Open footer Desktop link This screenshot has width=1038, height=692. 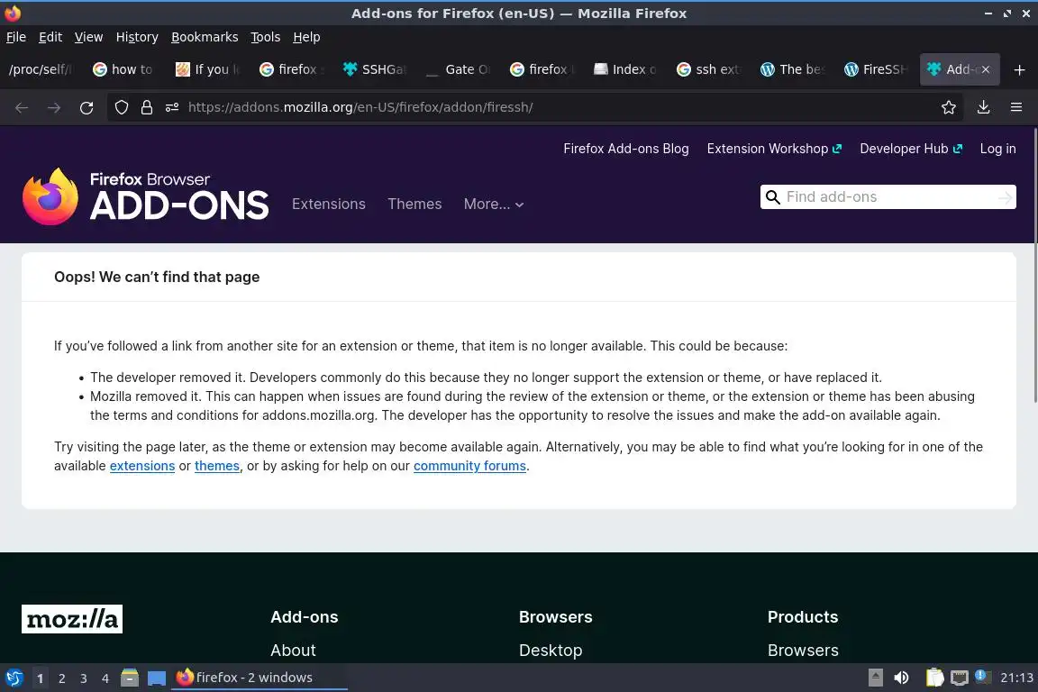pos(551,651)
